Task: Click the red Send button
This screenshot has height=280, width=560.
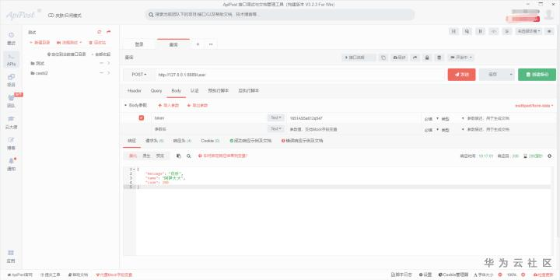Action: [461, 75]
